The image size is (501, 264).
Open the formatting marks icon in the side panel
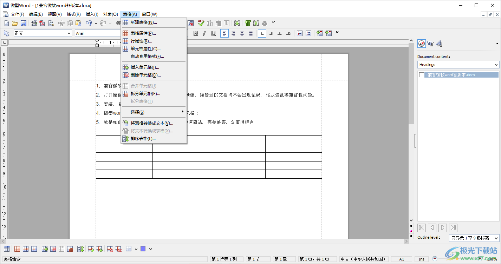(430, 44)
